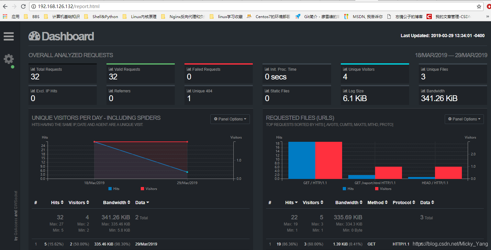Toggle Hits legend in Requested Files chart
The height and width of the screenshot is (250, 491).
pos(348,189)
